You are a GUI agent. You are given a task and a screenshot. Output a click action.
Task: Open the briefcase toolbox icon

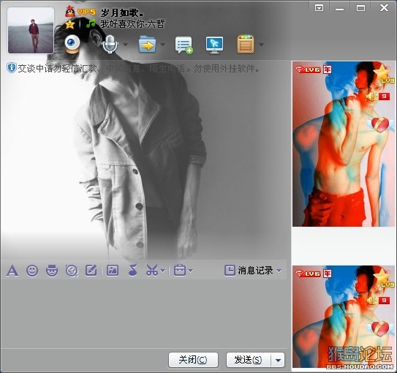(x=180, y=270)
